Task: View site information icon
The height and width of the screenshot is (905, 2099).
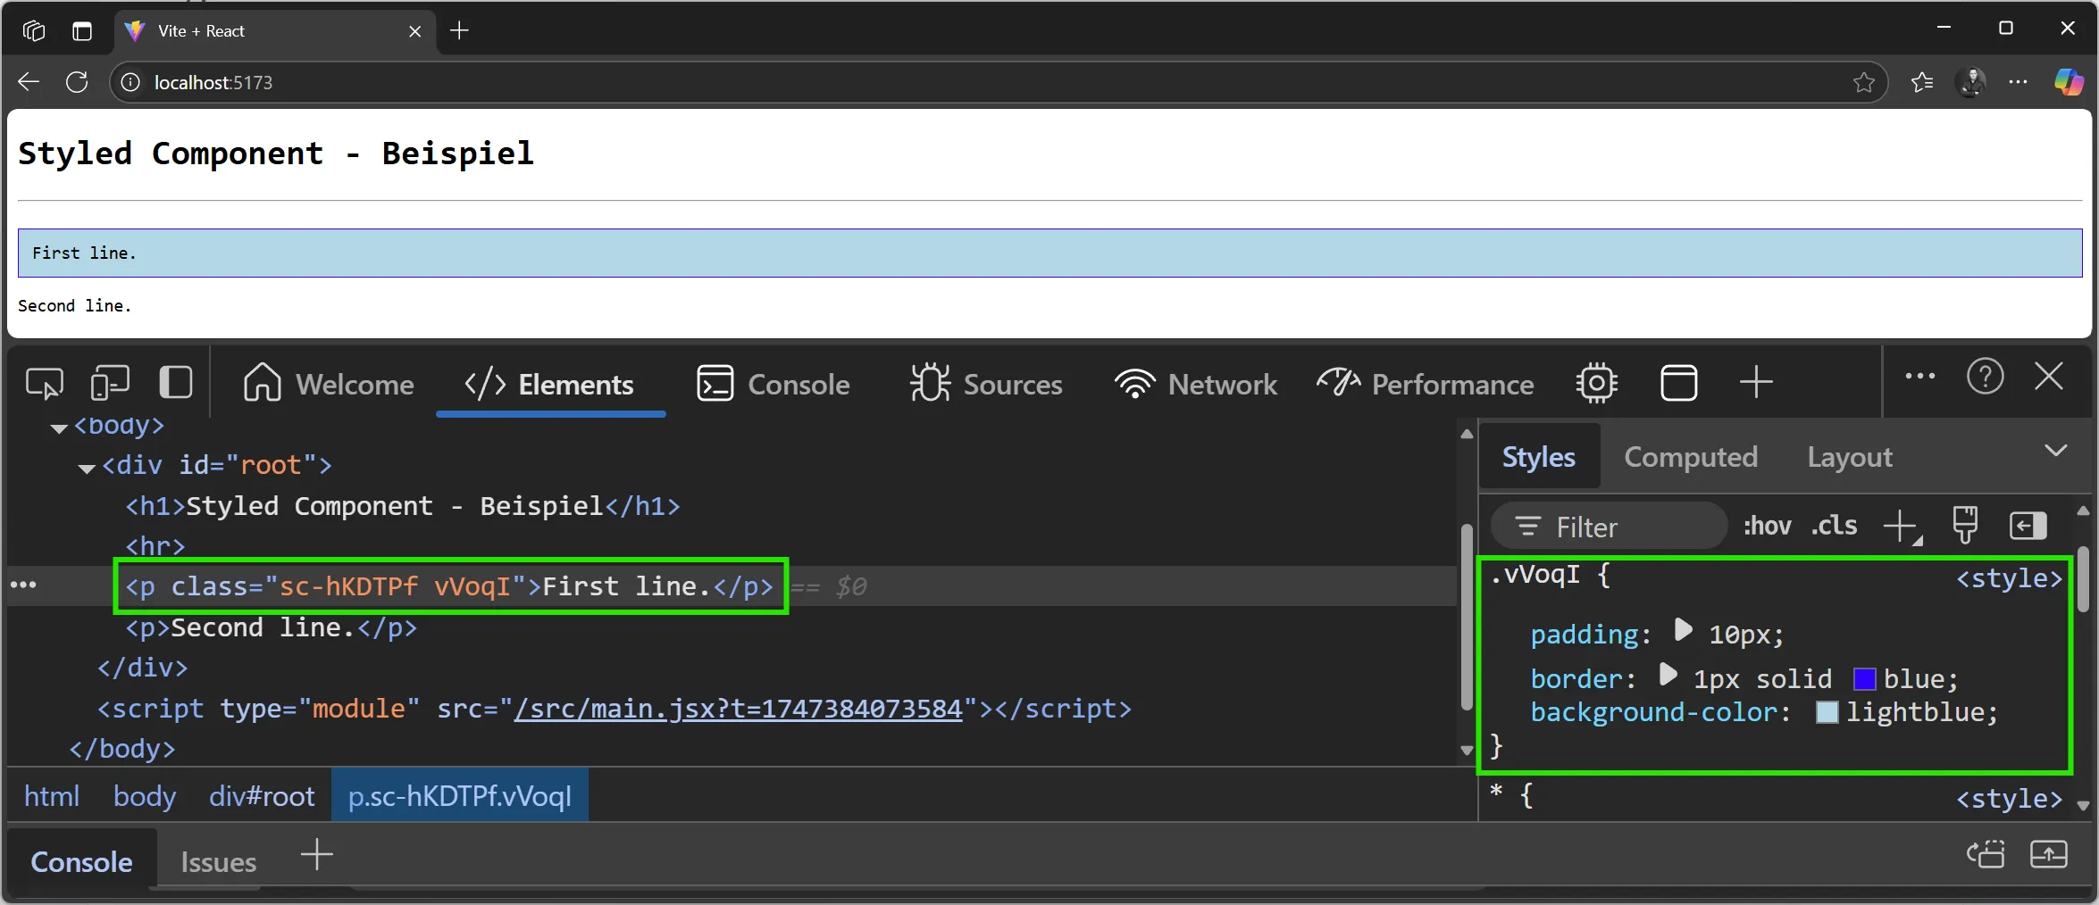Action: [x=130, y=82]
